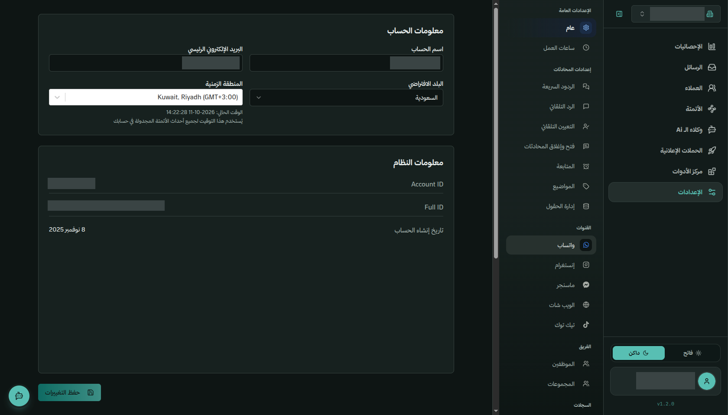Open الموظفين employees menu item
The height and width of the screenshot is (415, 728).
click(551, 364)
